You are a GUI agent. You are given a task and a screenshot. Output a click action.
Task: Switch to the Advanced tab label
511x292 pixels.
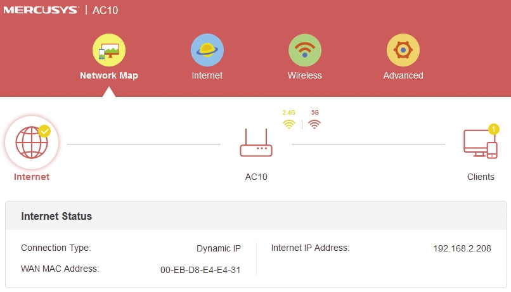403,75
